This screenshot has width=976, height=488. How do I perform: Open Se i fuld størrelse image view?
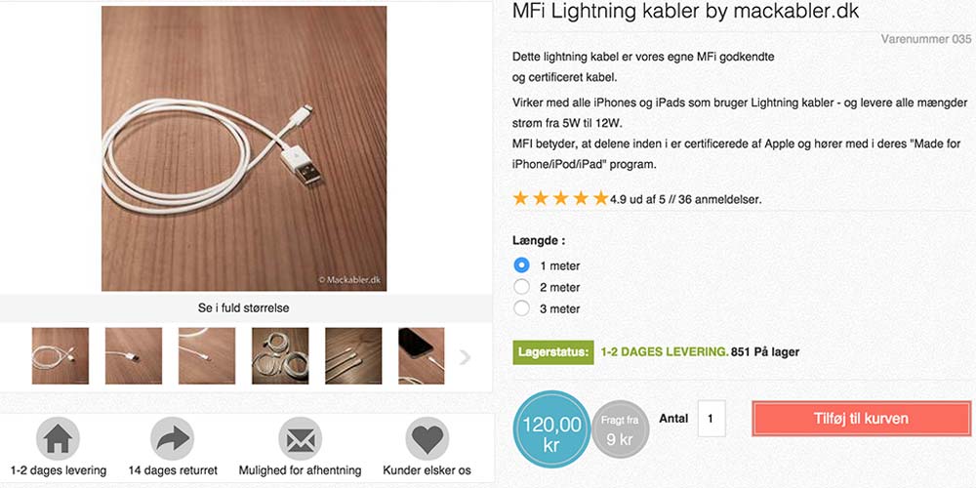point(244,308)
